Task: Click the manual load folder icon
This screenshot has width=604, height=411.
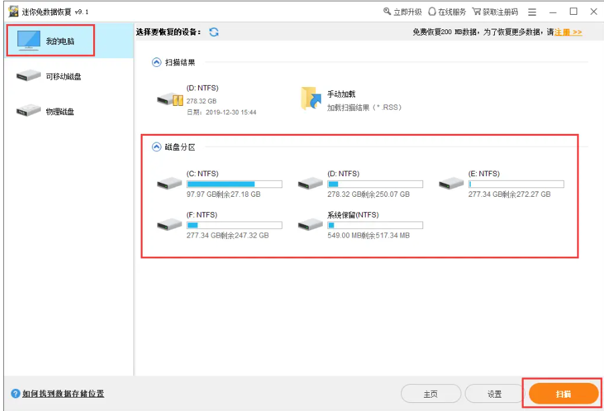Action: pyautogui.click(x=311, y=98)
